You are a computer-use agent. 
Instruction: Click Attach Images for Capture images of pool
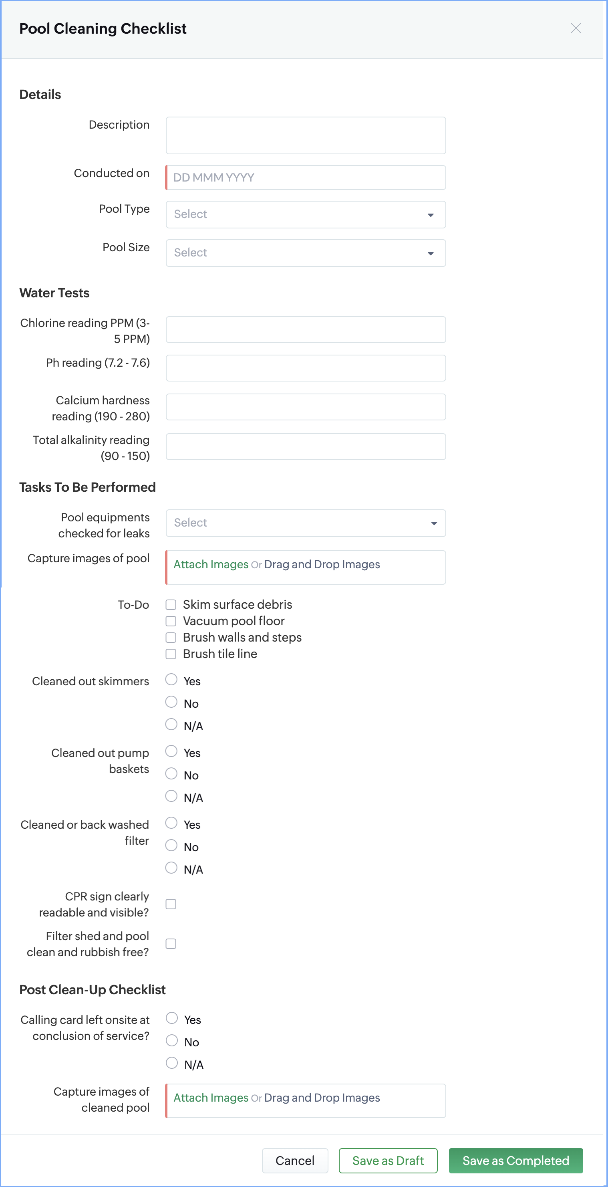pyautogui.click(x=211, y=565)
